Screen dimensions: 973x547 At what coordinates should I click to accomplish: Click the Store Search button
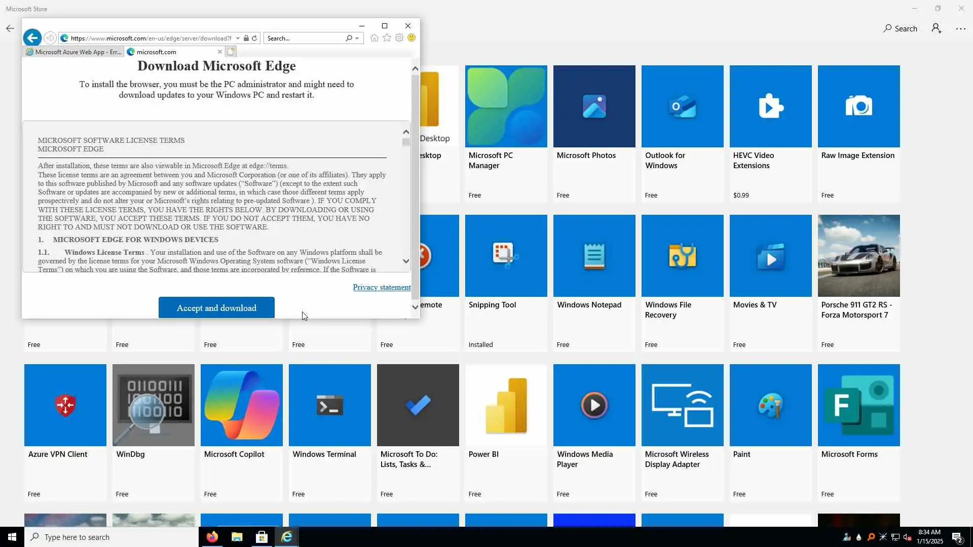point(900,28)
